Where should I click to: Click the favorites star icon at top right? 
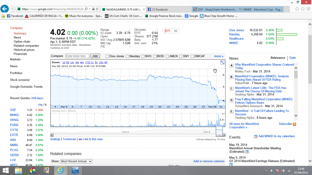(303, 9)
